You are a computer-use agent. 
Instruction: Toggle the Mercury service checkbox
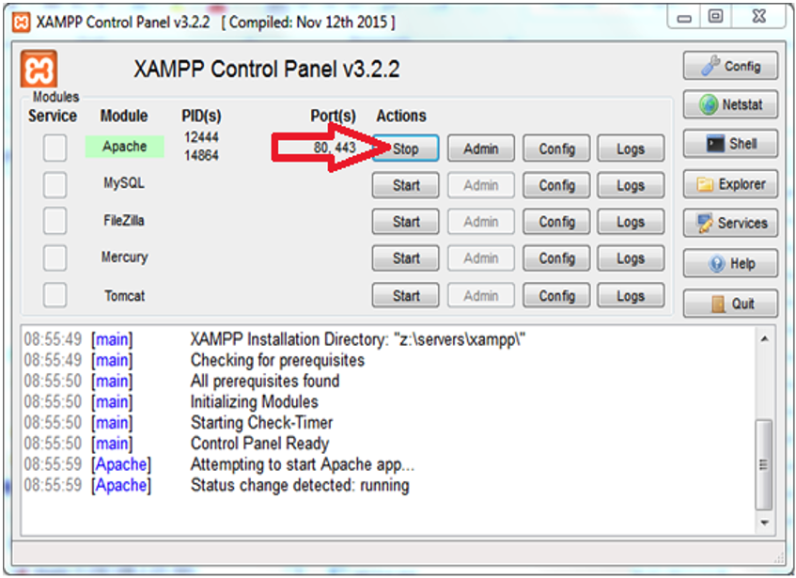[55, 258]
